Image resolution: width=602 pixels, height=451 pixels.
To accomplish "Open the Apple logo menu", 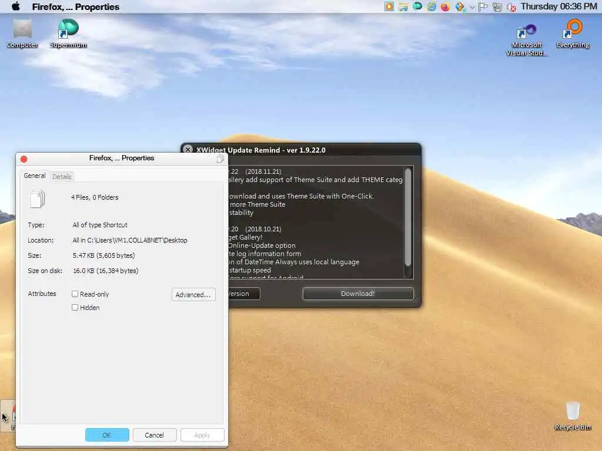I will (x=16, y=6).
